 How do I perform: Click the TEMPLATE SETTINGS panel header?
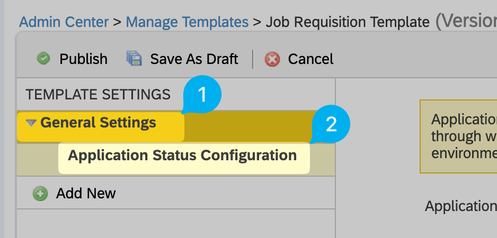[x=98, y=95]
